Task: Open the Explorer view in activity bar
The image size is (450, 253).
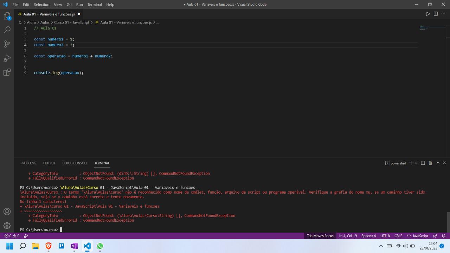Action: pos(7,16)
